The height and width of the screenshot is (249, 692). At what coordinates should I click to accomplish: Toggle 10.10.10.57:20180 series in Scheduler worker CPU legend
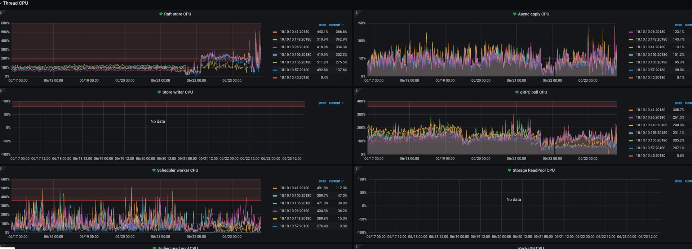pyautogui.click(x=294, y=226)
